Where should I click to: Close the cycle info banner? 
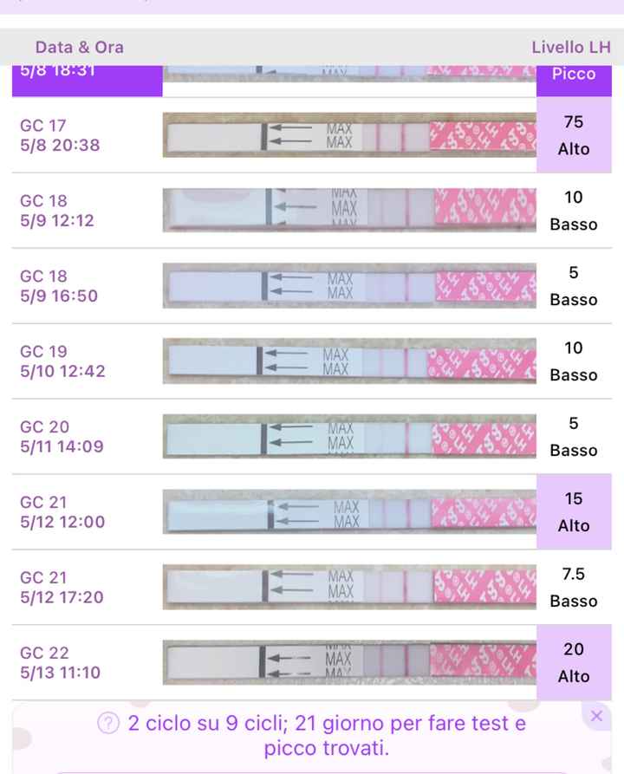595,716
